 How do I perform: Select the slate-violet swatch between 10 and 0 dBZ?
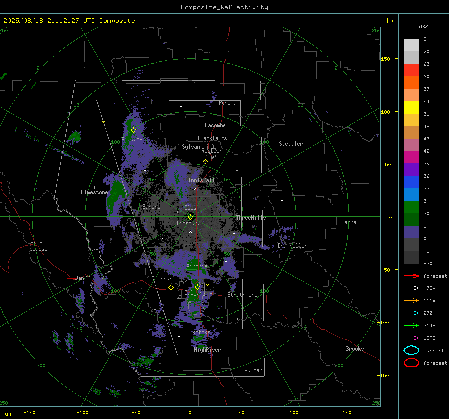click(x=411, y=232)
